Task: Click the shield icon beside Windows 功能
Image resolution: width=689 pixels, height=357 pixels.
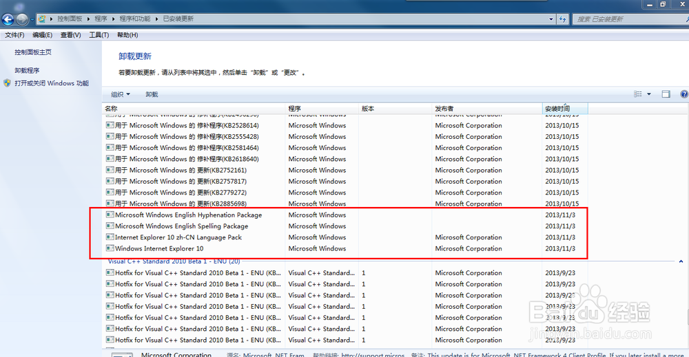Action: (7, 83)
